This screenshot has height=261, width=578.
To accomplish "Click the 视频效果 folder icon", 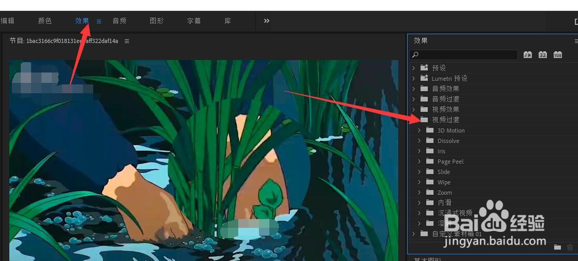I will (x=424, y=109).
